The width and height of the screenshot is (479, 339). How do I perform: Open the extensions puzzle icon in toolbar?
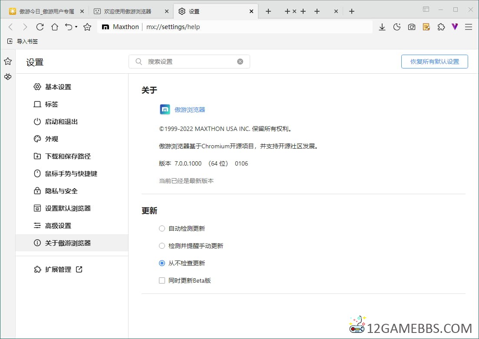coord(441,27)
